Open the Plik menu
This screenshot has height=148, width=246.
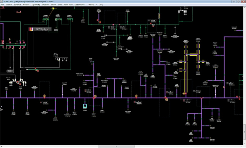tap(3, 5)
